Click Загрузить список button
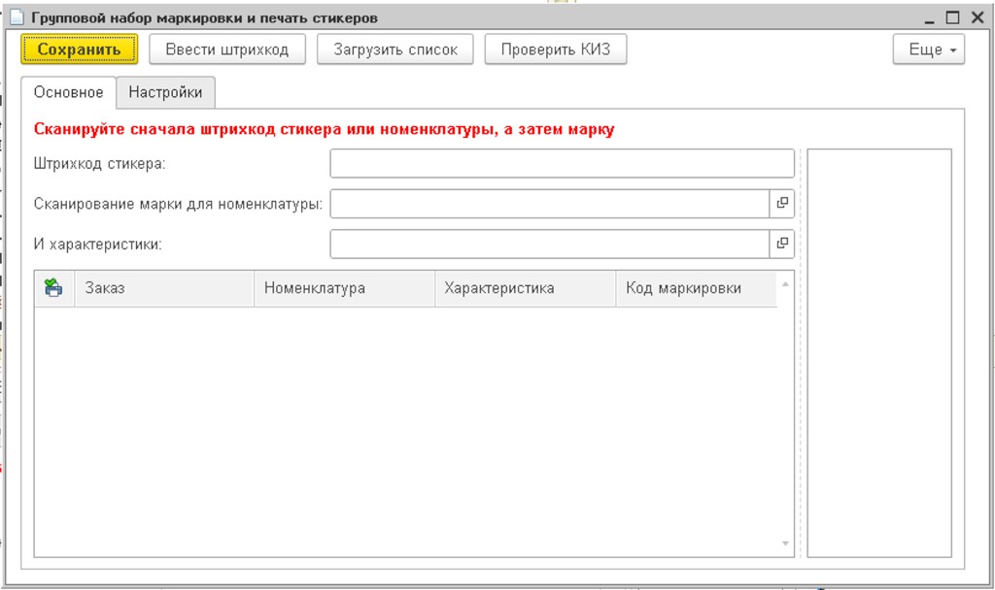Image resolution: width=995 pixels, height=590 pixels. [395, 49]
